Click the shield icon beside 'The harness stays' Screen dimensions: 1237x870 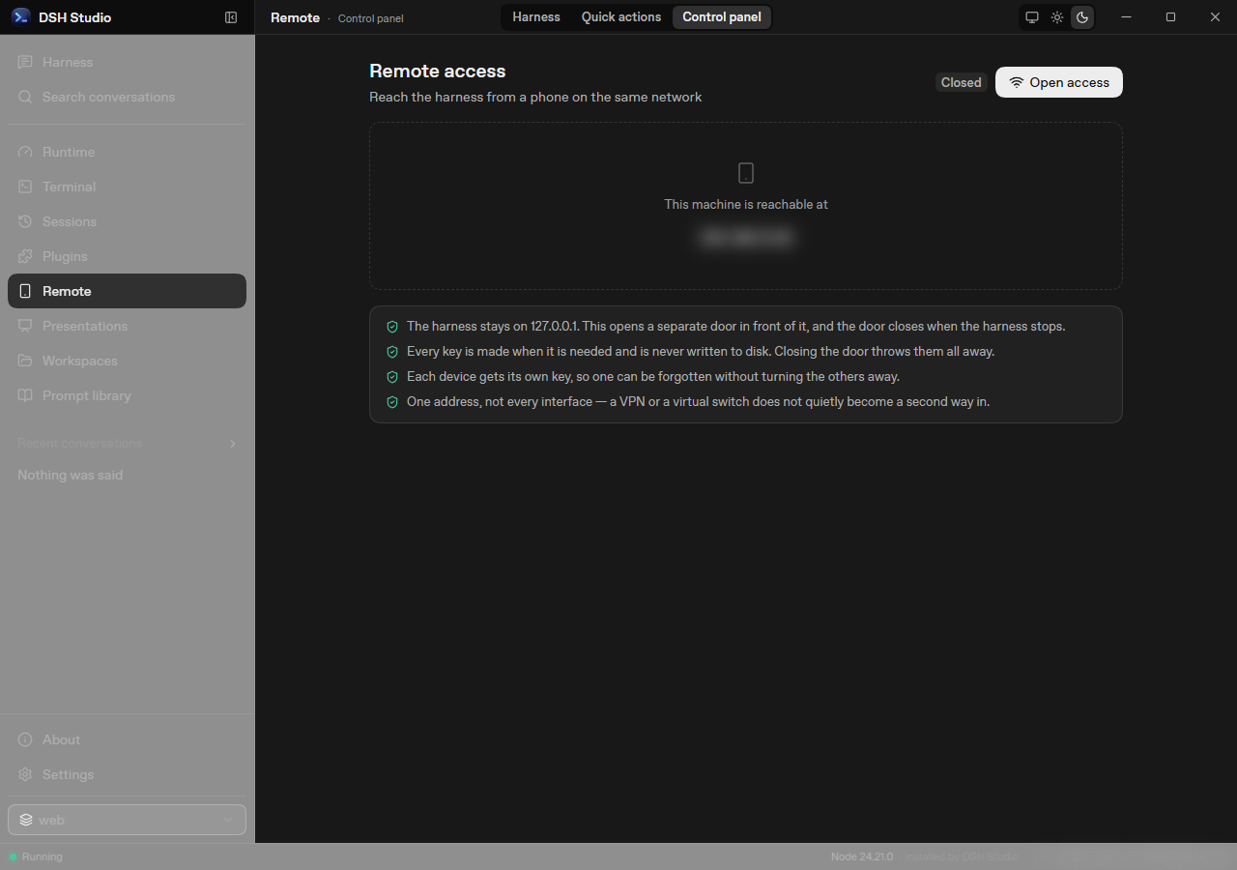[x=392, y=327]
